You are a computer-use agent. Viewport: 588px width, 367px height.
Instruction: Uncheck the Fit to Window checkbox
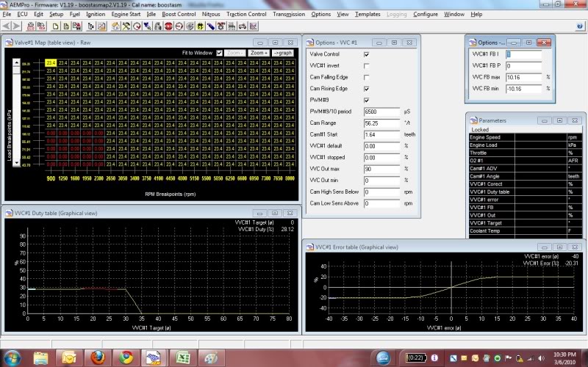click(219, 53)
